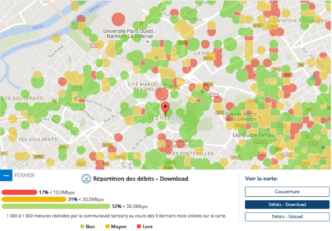Click the D131 road badge near La Garenne-Colombes
This screenshot has height=231, width=332.
[x=259, y=24]
